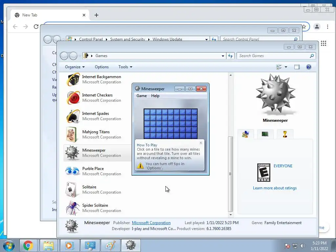Screen dimensions: 336x252
Task: Click the games list scrollbar thumb
Action: [231, 174]
